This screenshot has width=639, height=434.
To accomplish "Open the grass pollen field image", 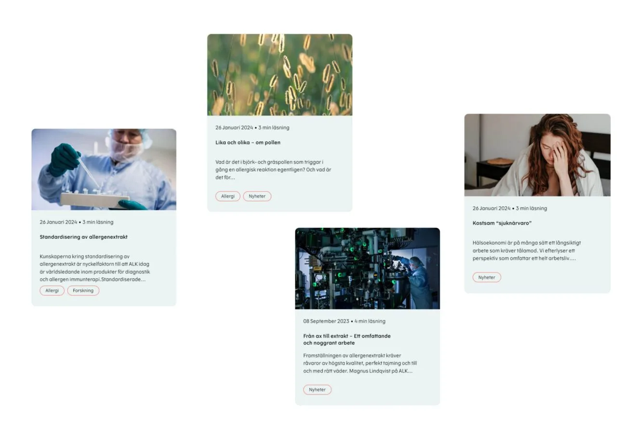I will 280,75.
